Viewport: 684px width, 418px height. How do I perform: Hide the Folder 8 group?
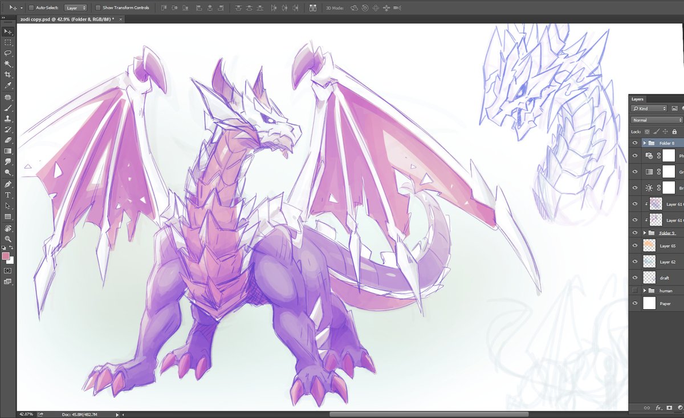pos(635,143)
